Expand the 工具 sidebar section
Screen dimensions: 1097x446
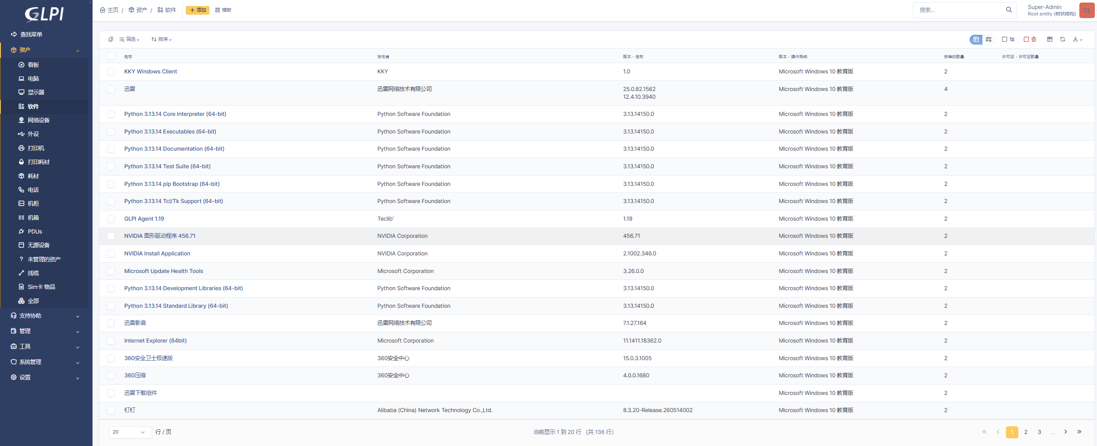click(45, 346)
